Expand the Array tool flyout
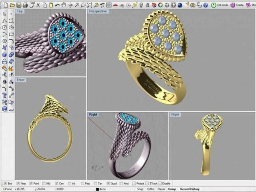256x192 pixels. [x=4, y=102]
